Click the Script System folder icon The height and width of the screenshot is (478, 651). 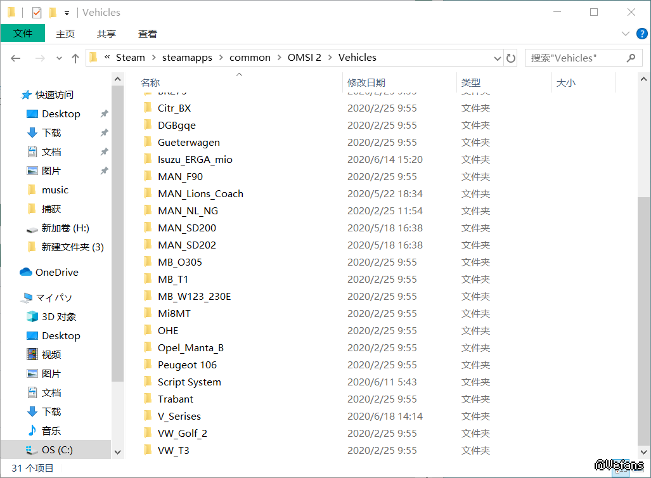point(148,381)
